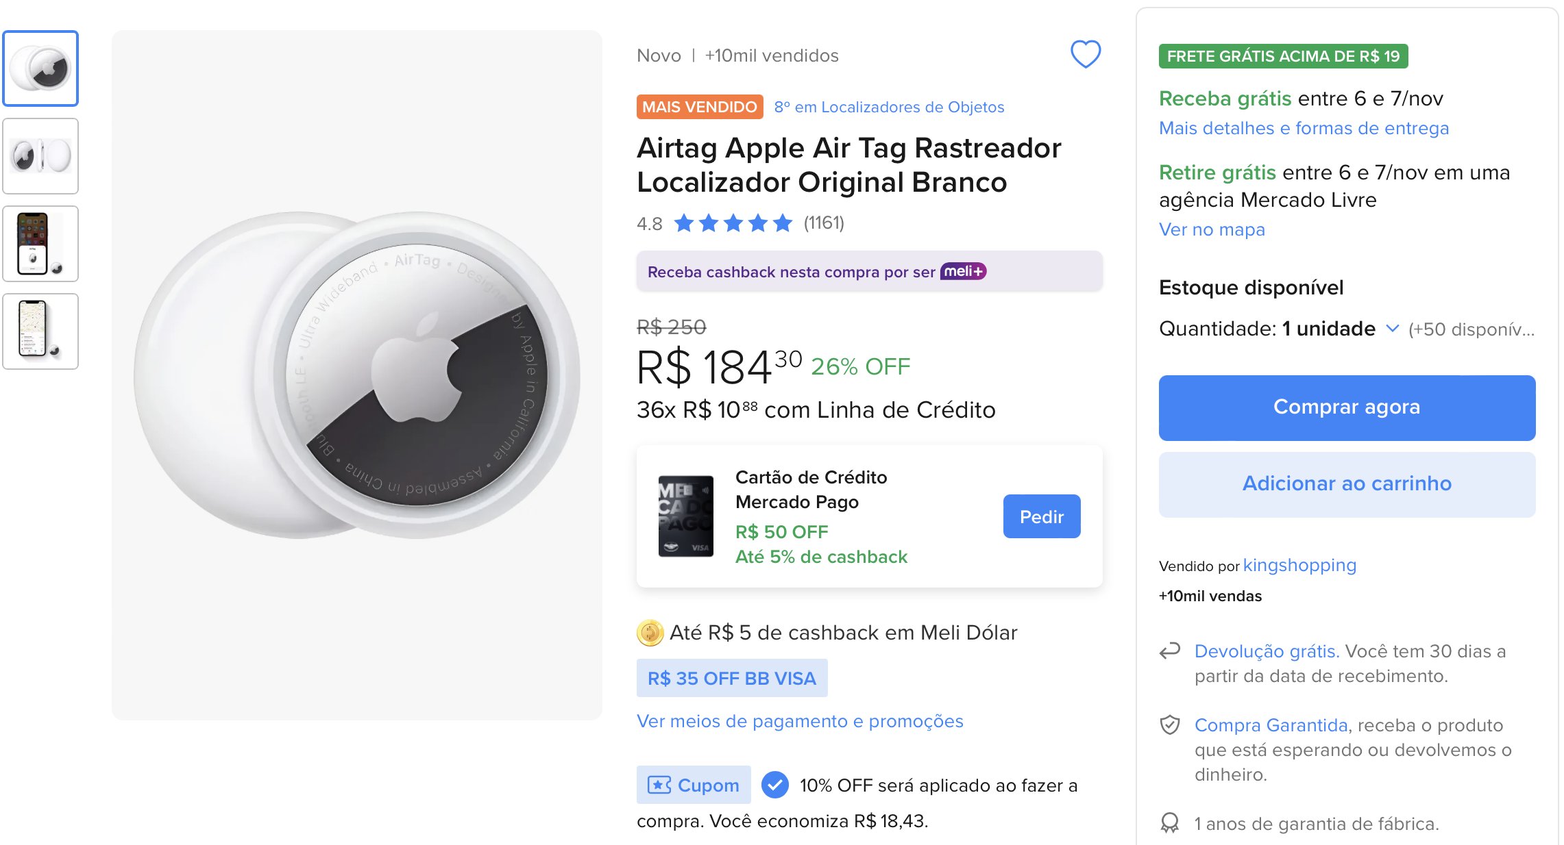Click the heart favorite icon
Image resolution: width=1564 pixels, height=845 pixels.
tap(1086, 54)
